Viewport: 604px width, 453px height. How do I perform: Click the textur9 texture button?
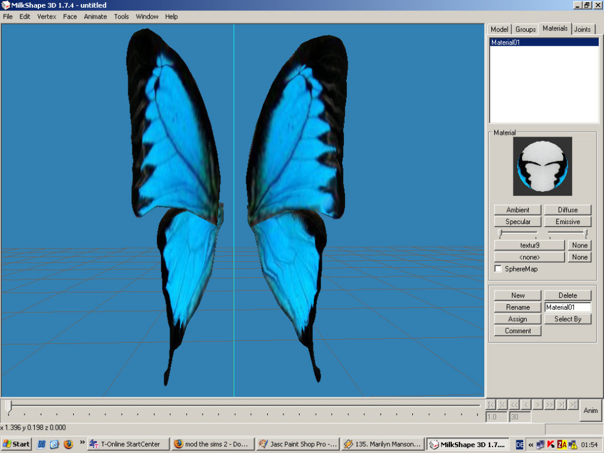(x=530, y=246)
